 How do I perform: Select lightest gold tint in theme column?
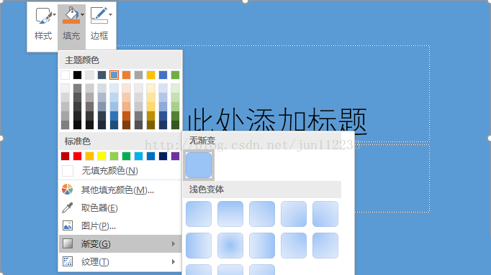pyautogui.click(x=150, y=88)
